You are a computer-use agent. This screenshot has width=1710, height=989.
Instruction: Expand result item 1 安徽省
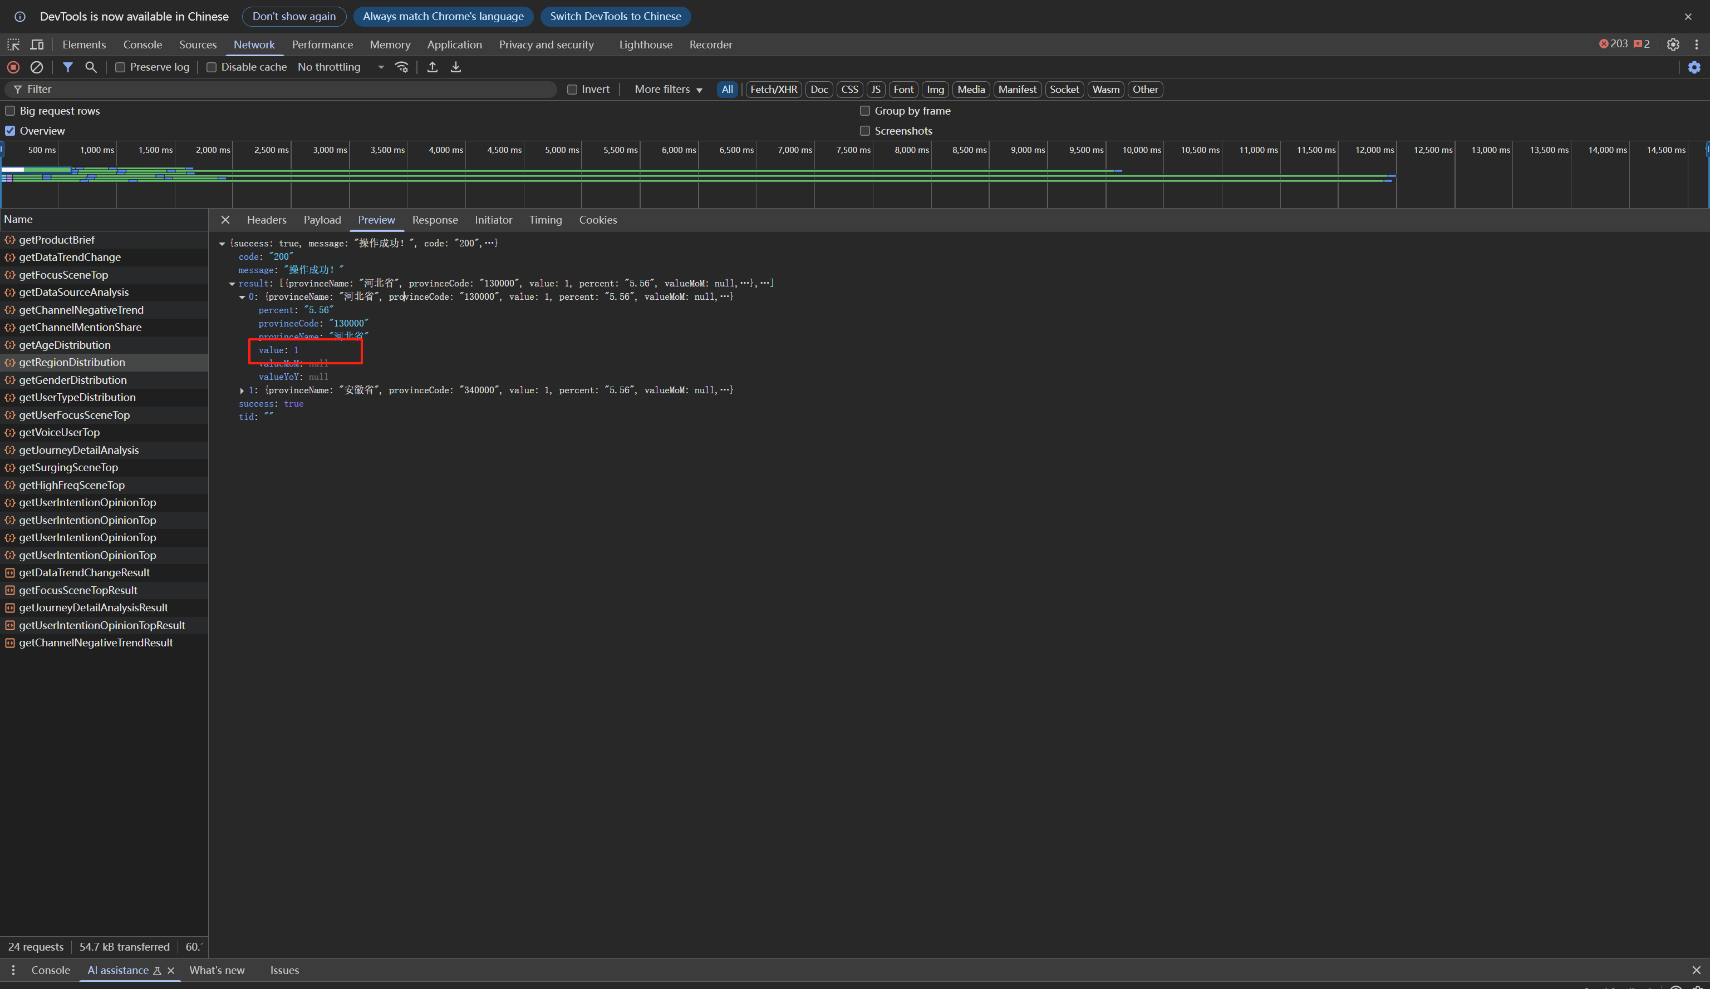(x=242, y=390)
